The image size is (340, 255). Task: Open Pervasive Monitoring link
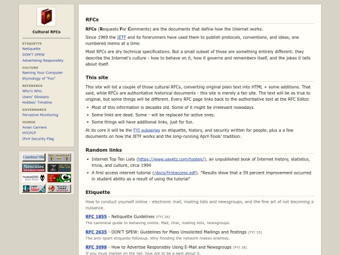click(40, 115)
